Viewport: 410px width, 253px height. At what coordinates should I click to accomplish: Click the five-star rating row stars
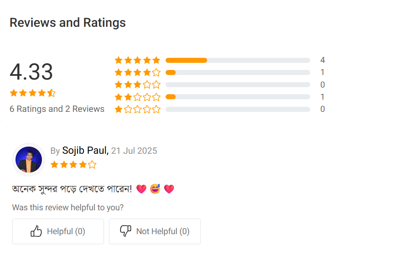[x=138, y=60]
